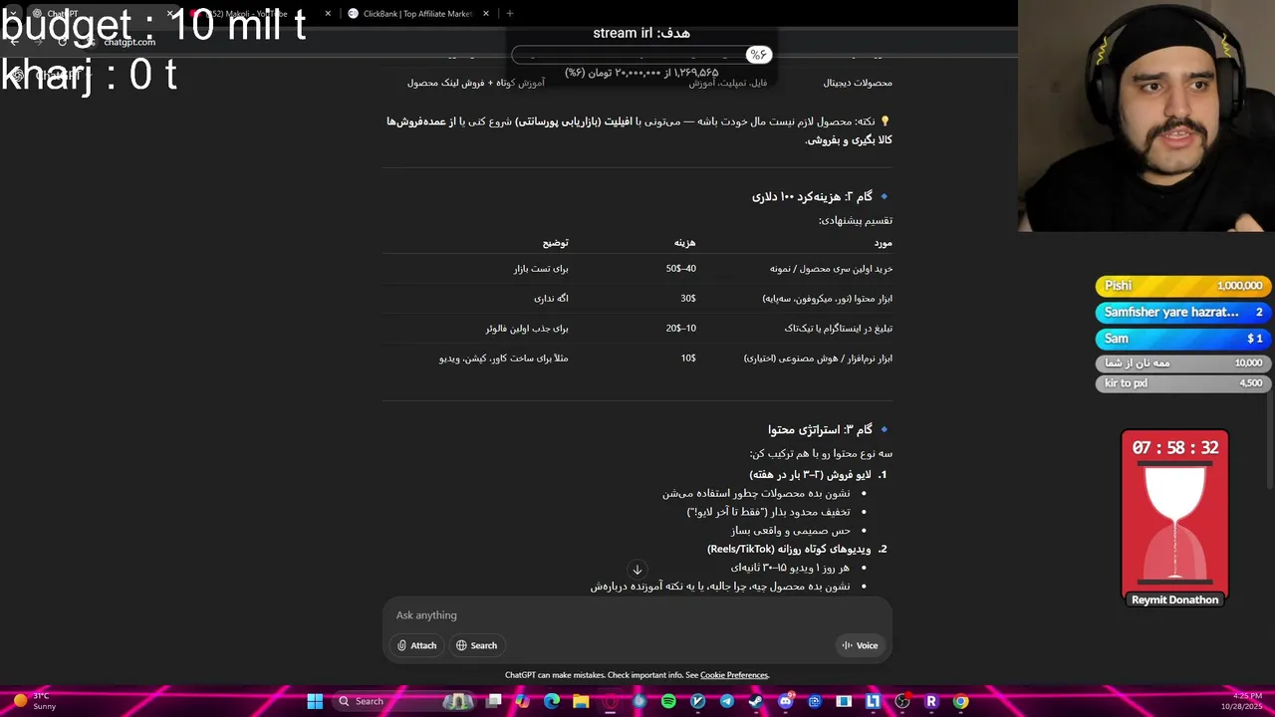Viewport: 1275px width, 717px height.
Task: Open Telegram from the taskbar
Action: pyautogui.click(x=727, y=701)
